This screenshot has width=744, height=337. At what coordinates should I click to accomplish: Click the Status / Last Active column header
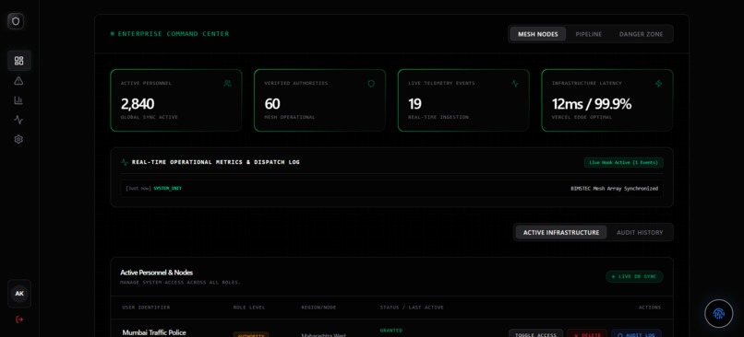click(412, 308)
